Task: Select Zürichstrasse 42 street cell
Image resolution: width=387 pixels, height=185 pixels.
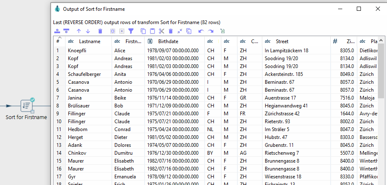Action: [x=296, y=114]
